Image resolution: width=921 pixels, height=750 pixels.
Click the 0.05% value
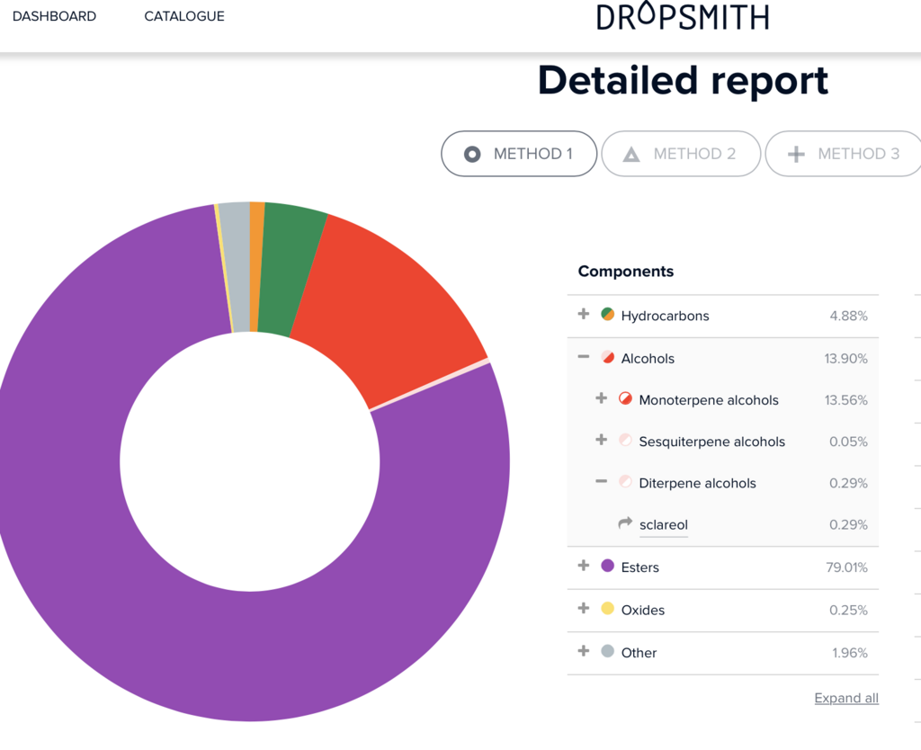click(848, 442)
